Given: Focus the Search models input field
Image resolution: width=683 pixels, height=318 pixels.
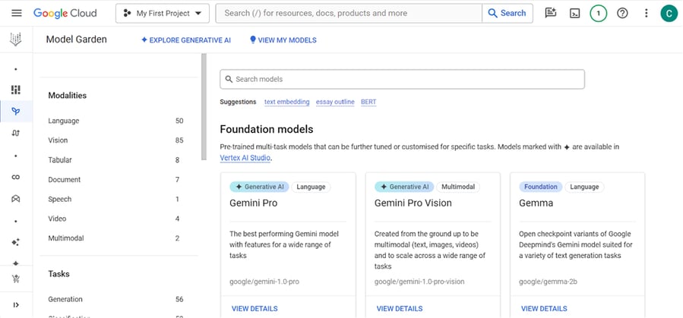Looking at the screenshot, I should [x=403, y=79].
